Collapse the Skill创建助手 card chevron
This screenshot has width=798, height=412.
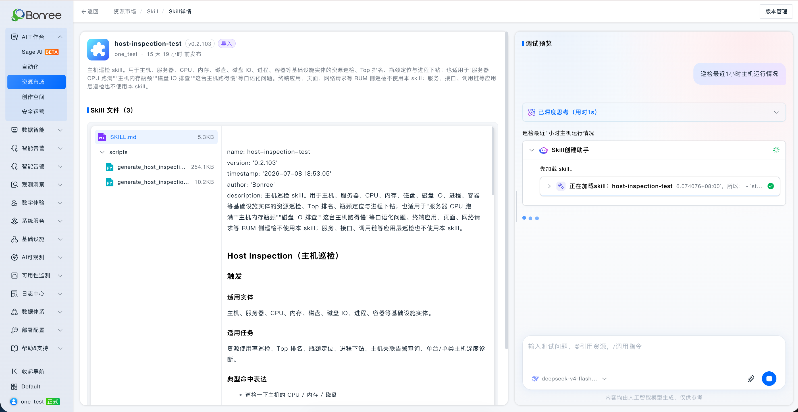tap(532, 150)
